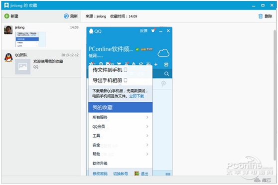Click the 刷新 button label
Viewport: 278px width, 185px height.
74,16
